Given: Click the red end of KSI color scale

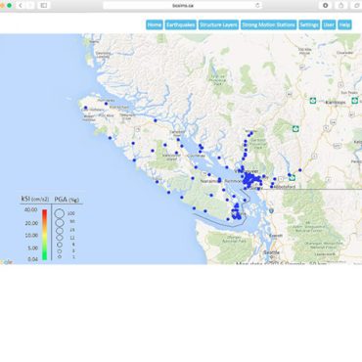Looking at the screenshot, I should pyautogui.click(x=45, y=213).
